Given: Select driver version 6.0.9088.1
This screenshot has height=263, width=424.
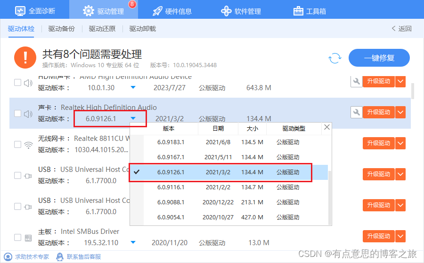Looking at the screenshot, I should click(229, 202).
